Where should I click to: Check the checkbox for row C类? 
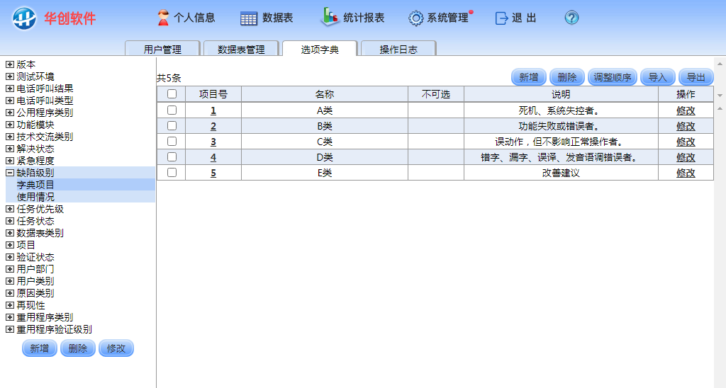click(172, 142)
